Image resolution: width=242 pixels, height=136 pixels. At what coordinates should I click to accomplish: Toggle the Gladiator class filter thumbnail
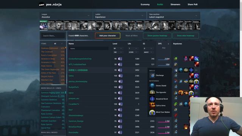pos(156,25)
